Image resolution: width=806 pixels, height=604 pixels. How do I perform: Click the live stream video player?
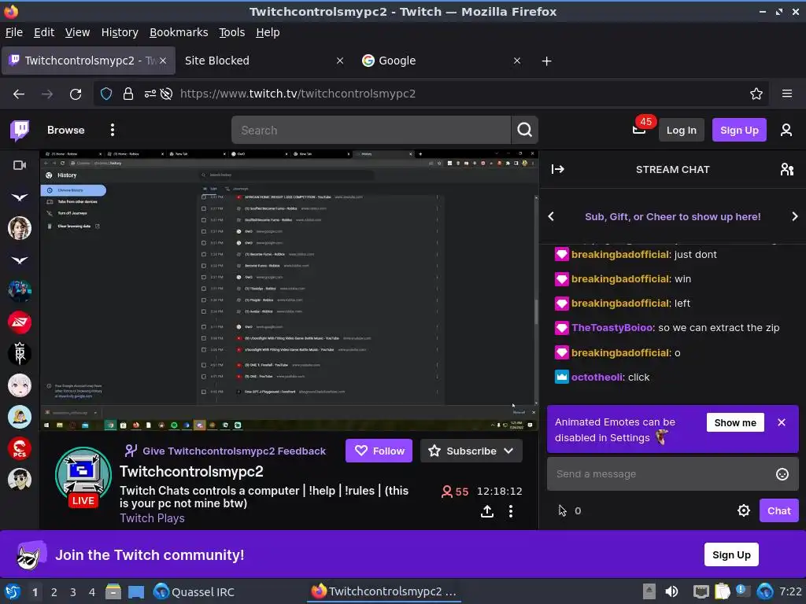point(289,290)
